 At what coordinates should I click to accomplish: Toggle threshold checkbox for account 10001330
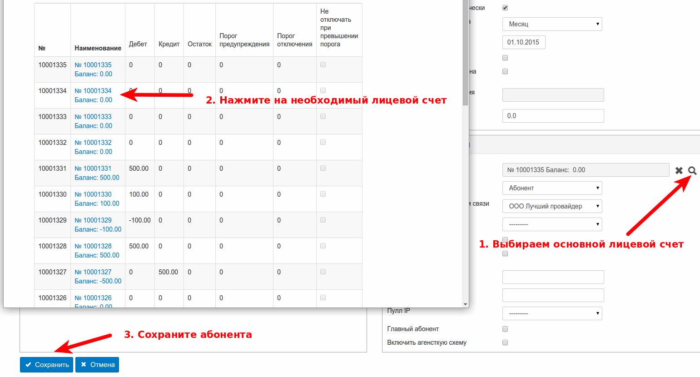(323, 194)
